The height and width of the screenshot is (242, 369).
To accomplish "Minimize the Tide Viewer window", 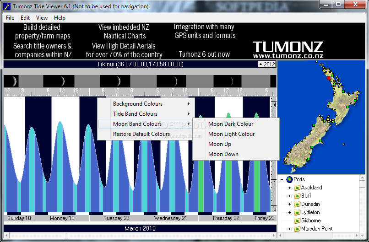I will point(326,5).
